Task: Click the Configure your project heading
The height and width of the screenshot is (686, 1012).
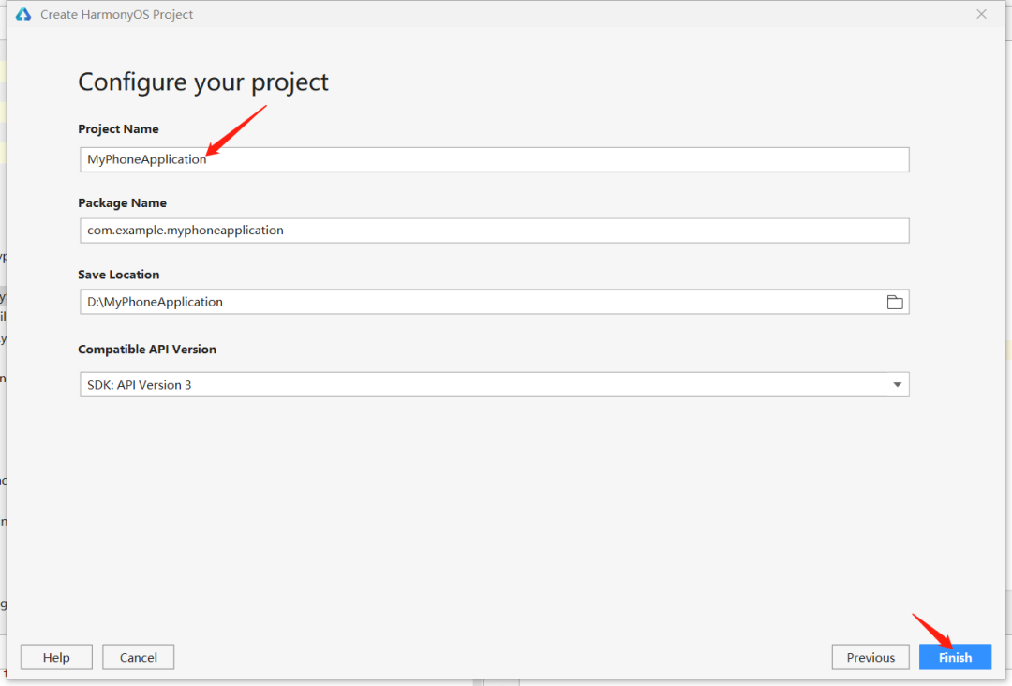Action: point(203,82)
